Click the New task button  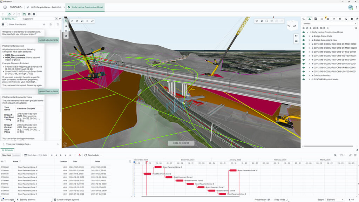pos(6,155)
